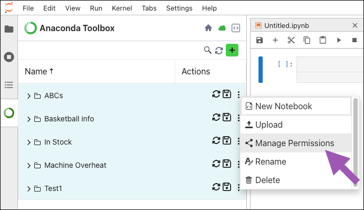This screenshot has width=364, height=210.
Task: Expand the Machine Overheat folder
Action: click(x=29, y=165)
